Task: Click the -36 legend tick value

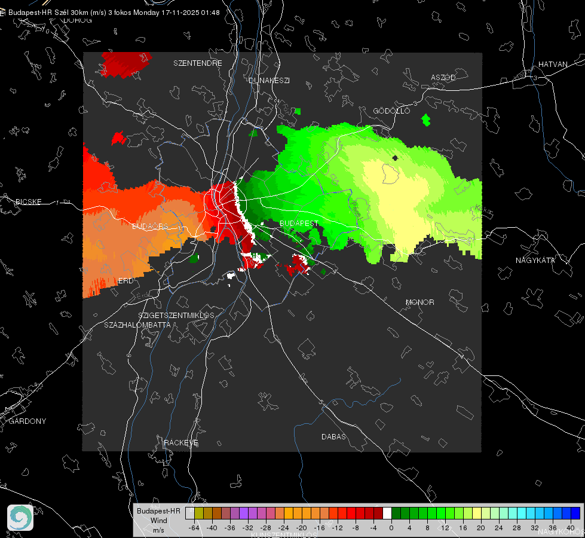Action: pyautogui.click(x=230, y=528)
